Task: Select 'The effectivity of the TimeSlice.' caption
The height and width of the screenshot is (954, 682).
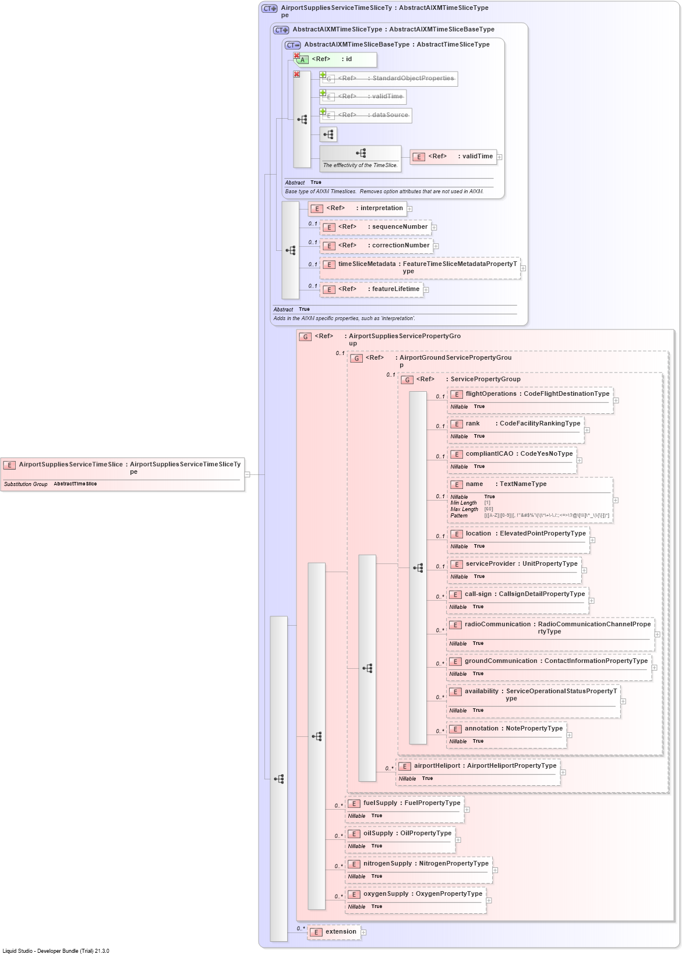Action: (361, 165)
